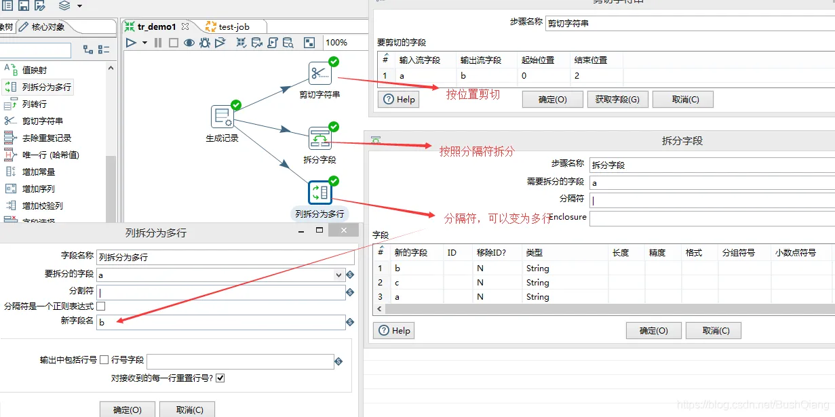The image size is (835, 417).
Task: Replay the transformation icon in canvas toolbar
Action: (x=220, y=43)
